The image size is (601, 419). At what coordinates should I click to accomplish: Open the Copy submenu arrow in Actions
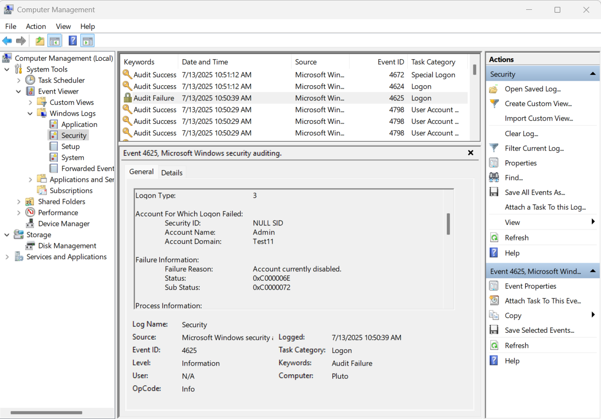593,315
